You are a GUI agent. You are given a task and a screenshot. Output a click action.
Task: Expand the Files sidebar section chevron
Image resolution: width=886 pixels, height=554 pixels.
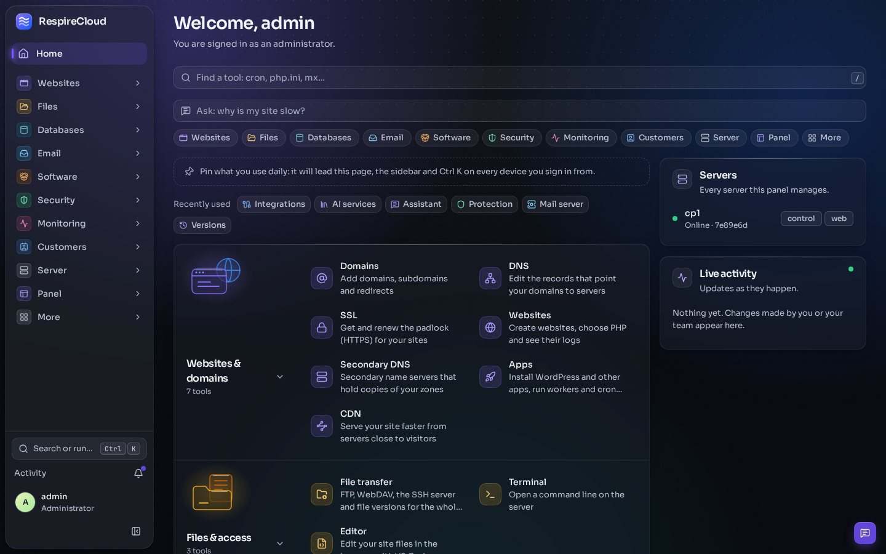coord(138,106)
